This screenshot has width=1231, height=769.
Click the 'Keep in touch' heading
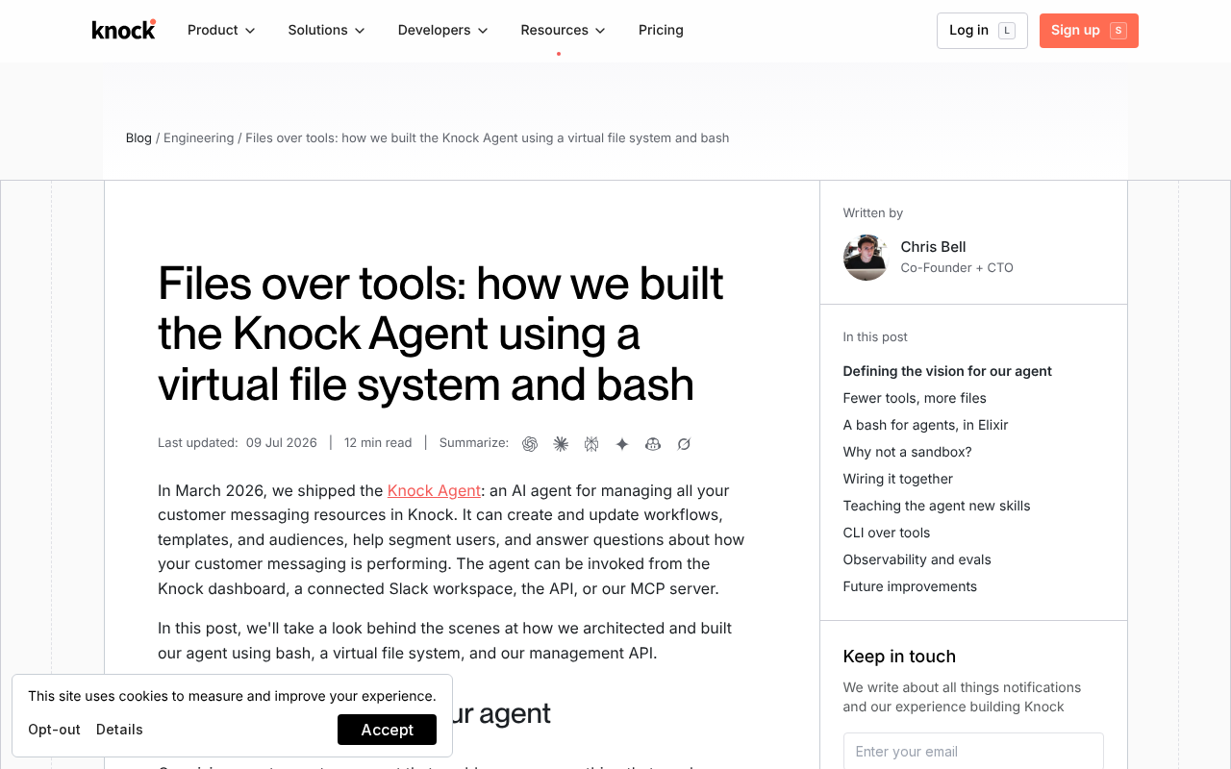[899, 657]
